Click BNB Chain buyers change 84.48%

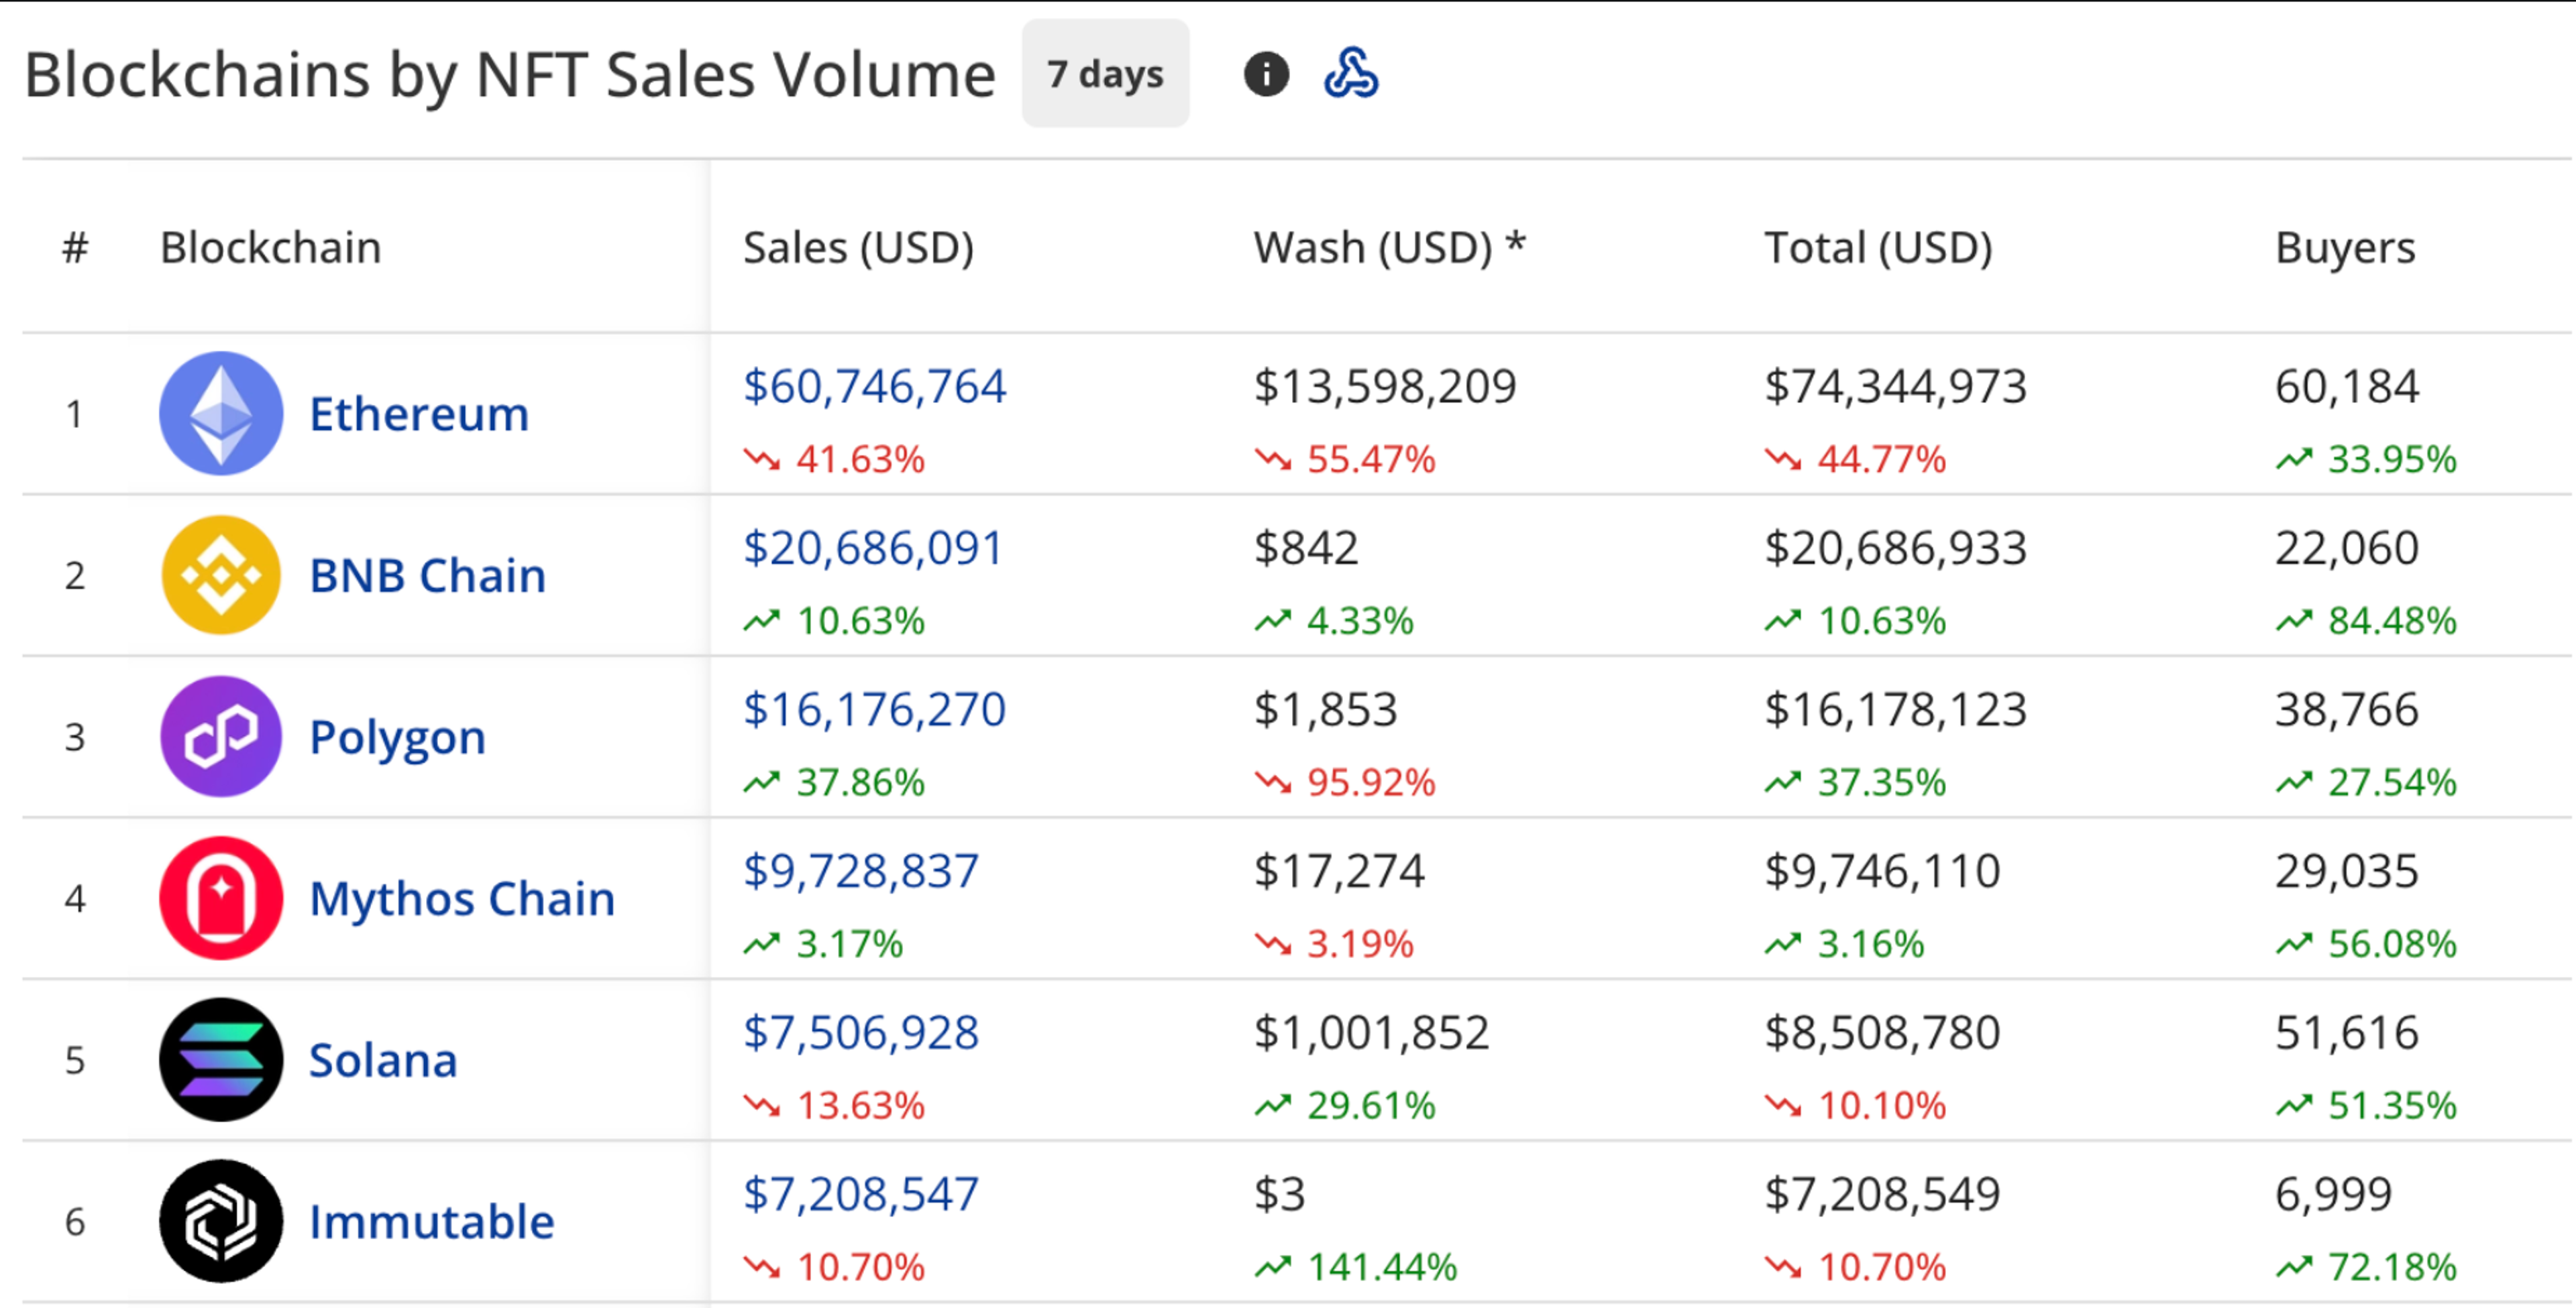2367,621
